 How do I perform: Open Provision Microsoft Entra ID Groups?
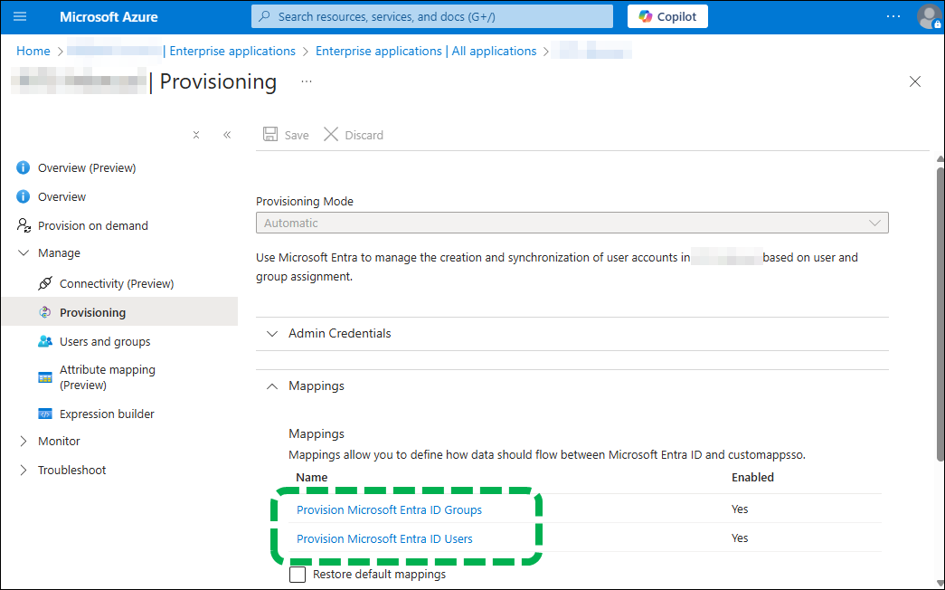coord(389,509)
